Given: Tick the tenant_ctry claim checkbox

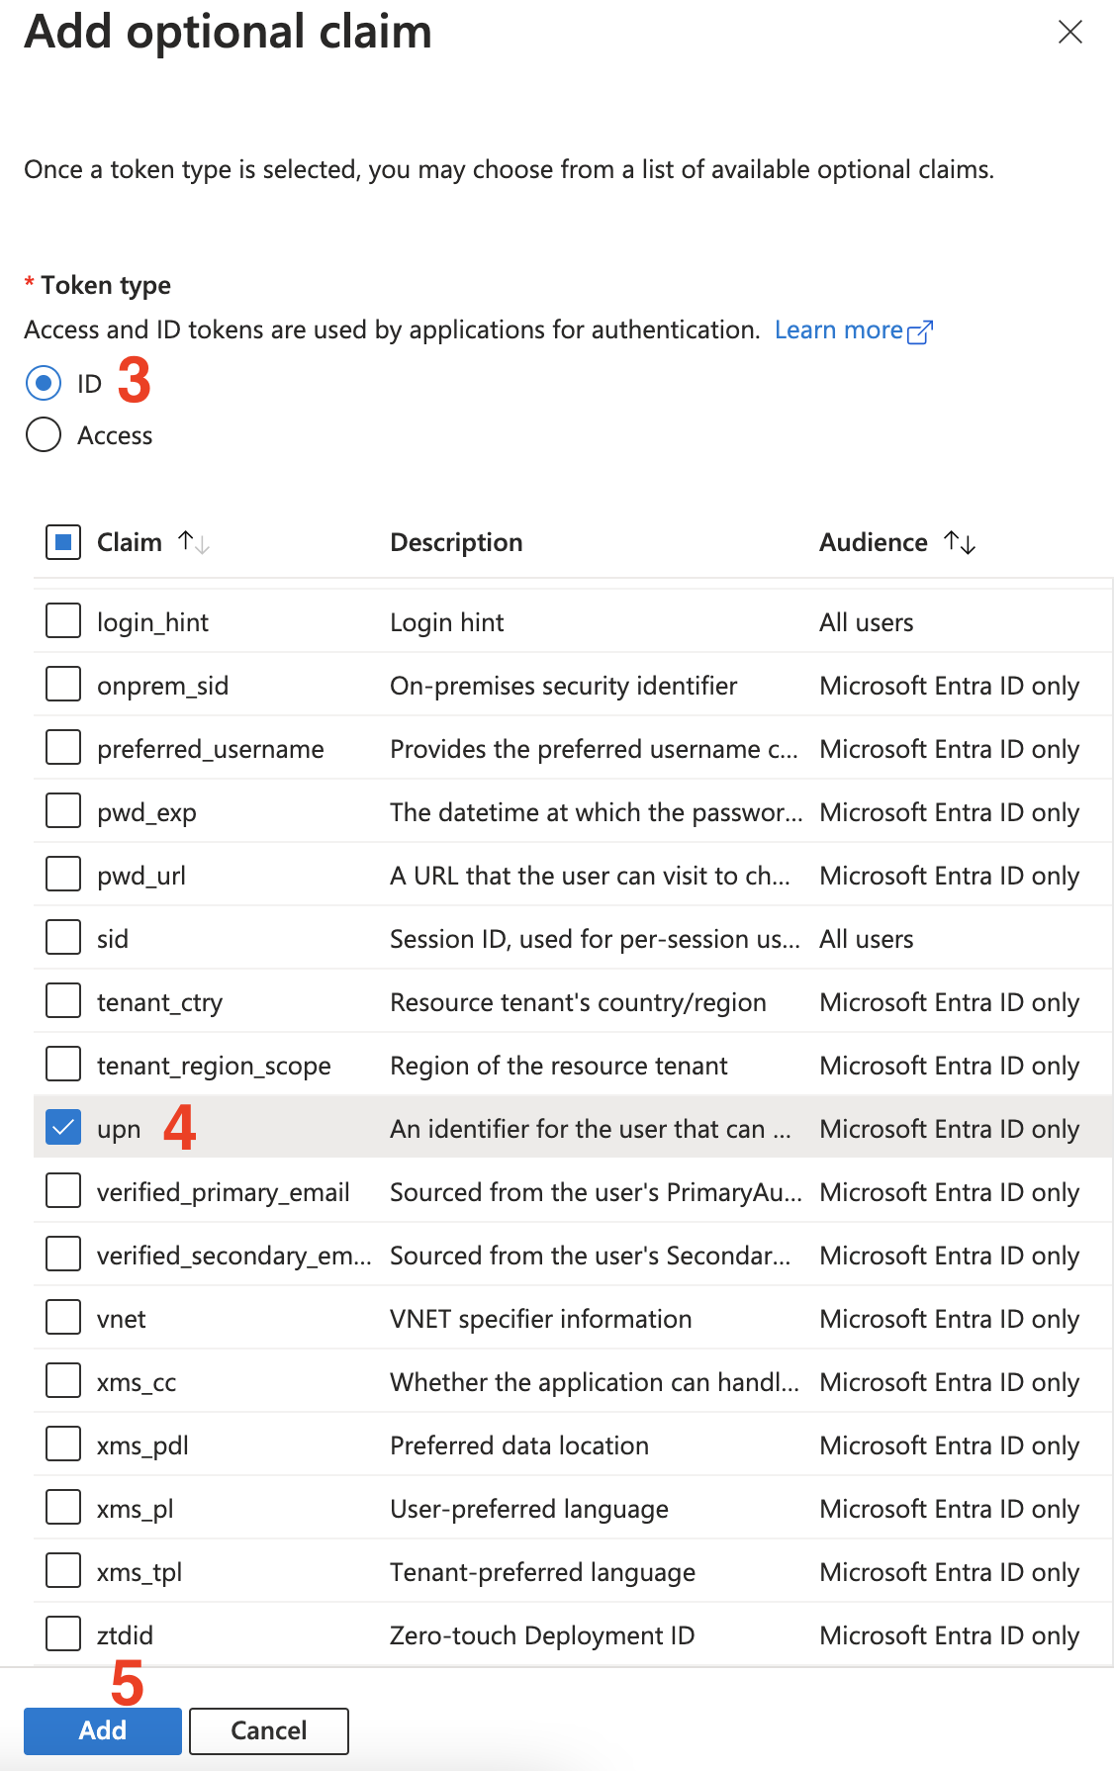Looking at the screenshot, I should pos(63,1001).
